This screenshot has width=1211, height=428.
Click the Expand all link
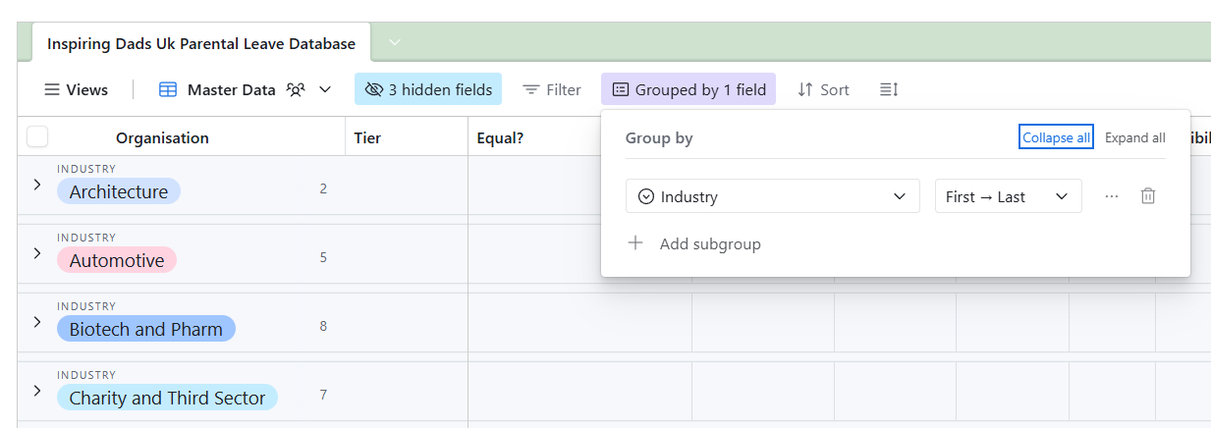pos(1134,137)
